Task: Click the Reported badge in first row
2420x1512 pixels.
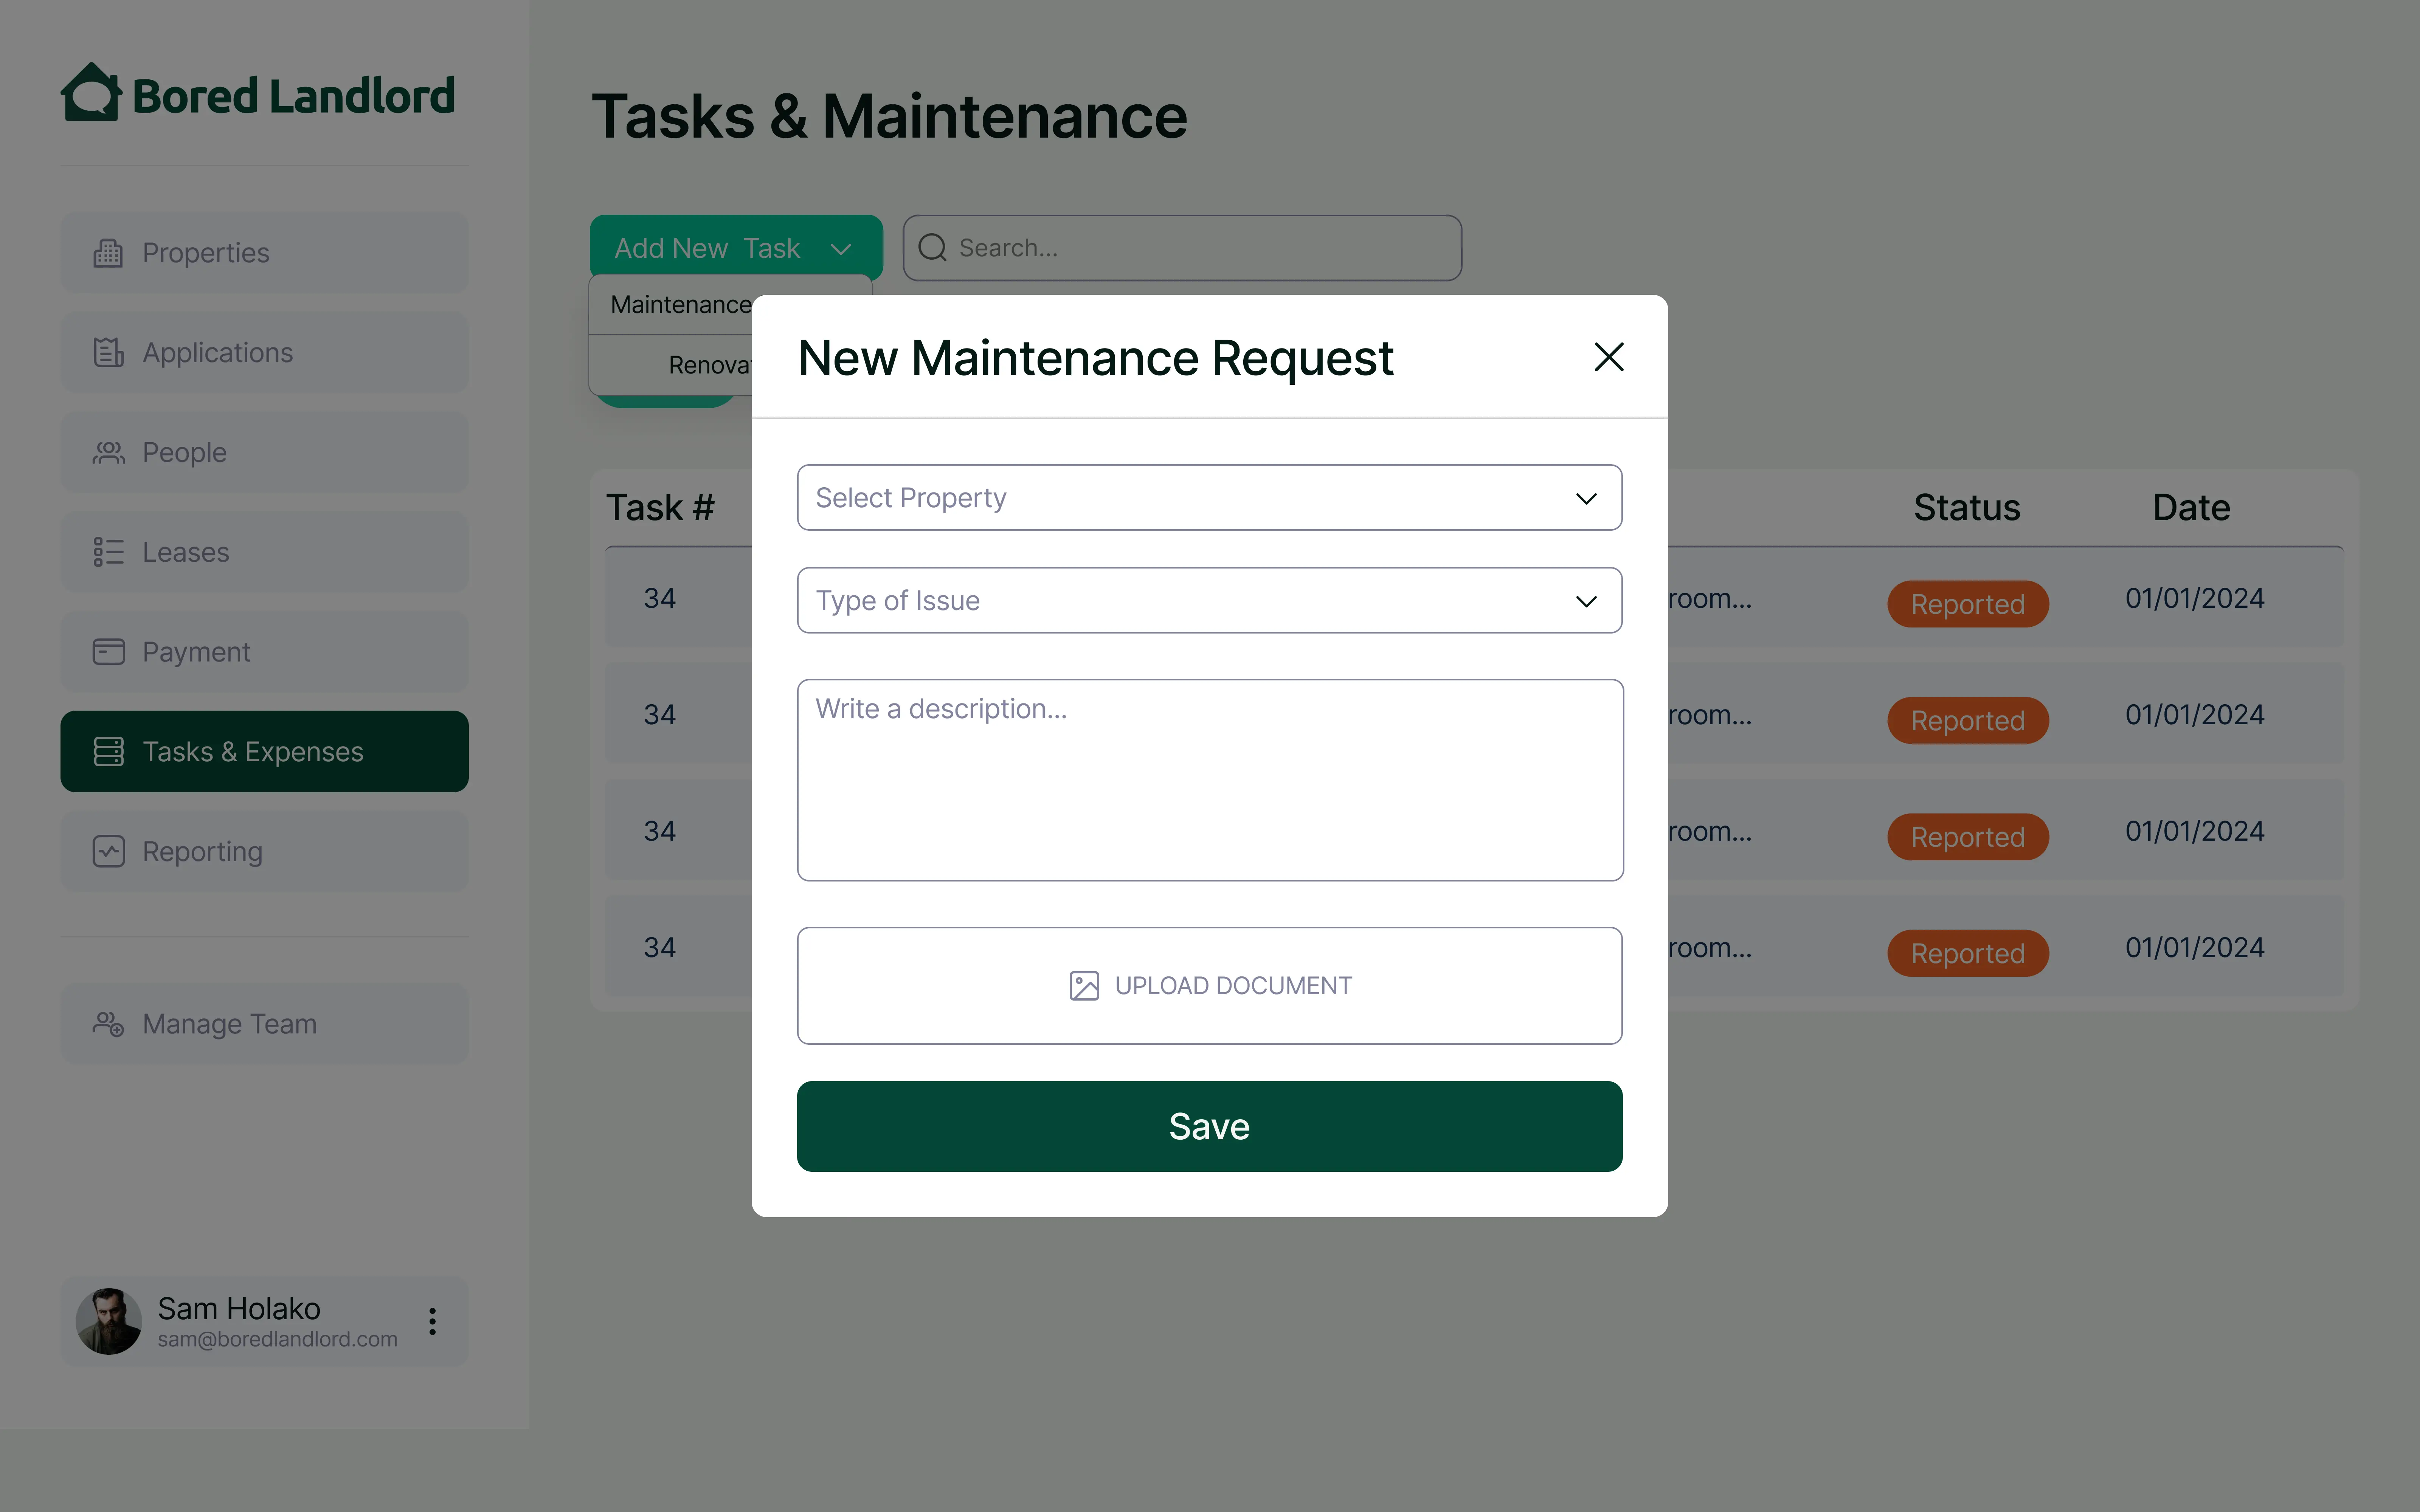Action: click(1968, 604)
